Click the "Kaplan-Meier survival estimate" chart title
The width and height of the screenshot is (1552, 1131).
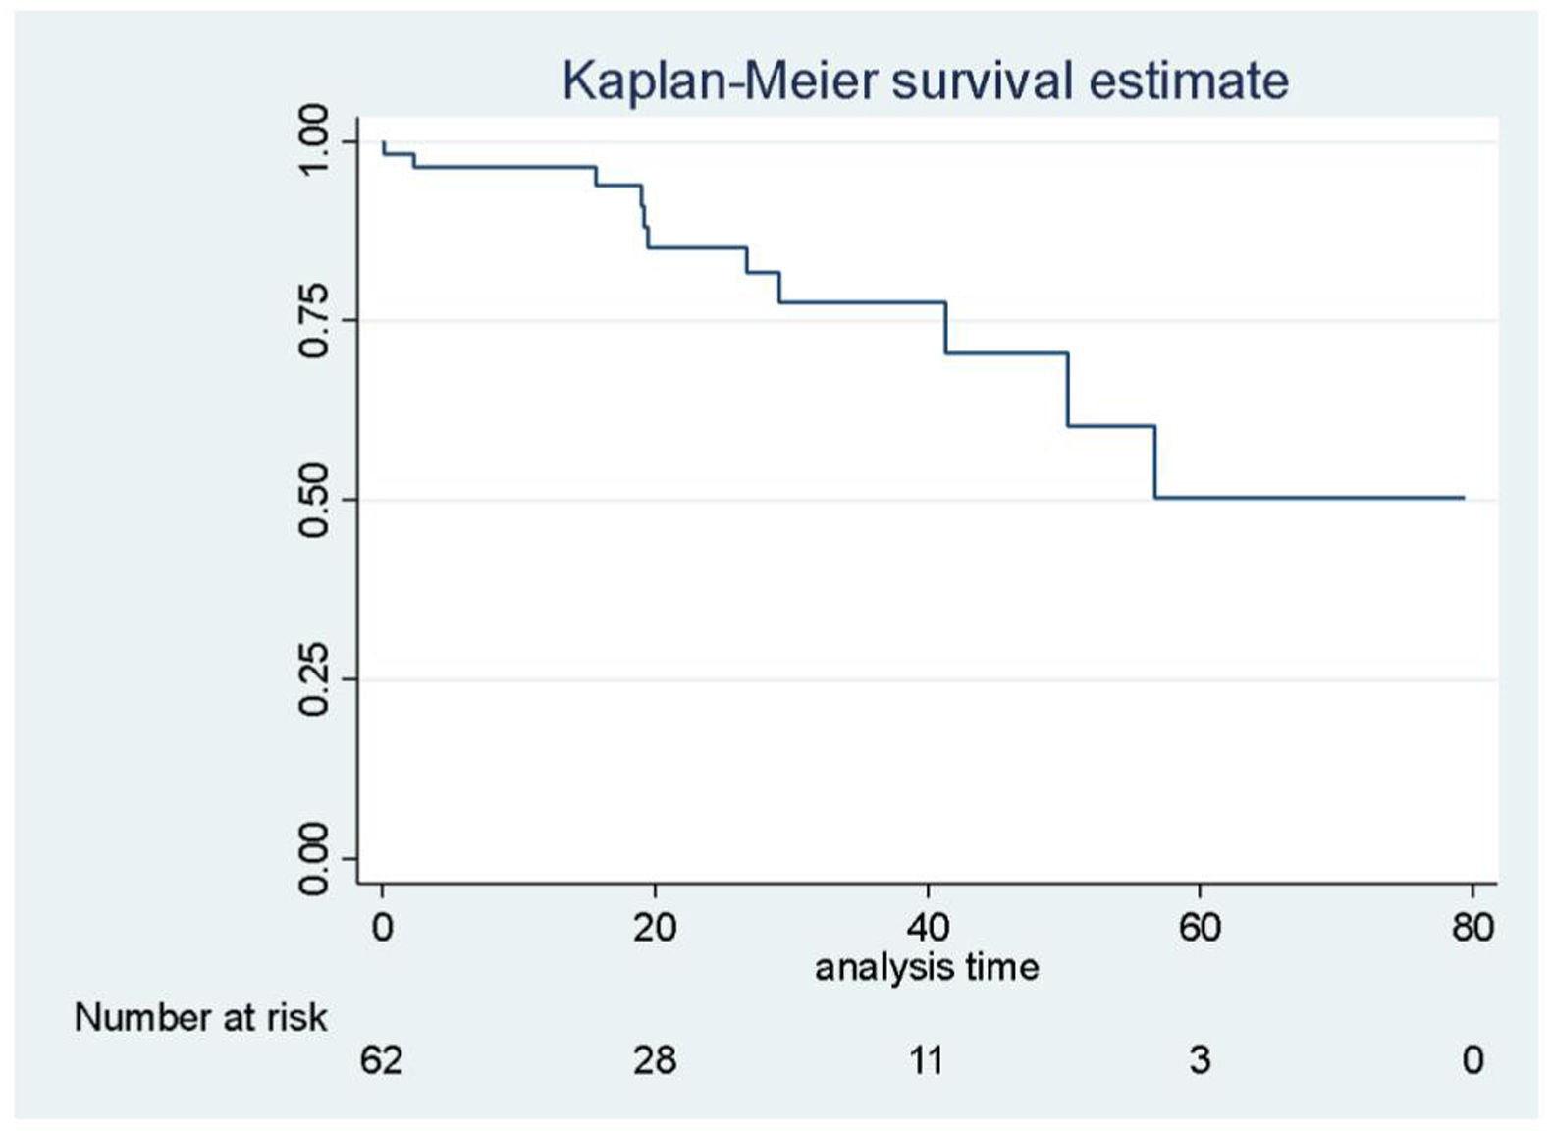(925, 81)
